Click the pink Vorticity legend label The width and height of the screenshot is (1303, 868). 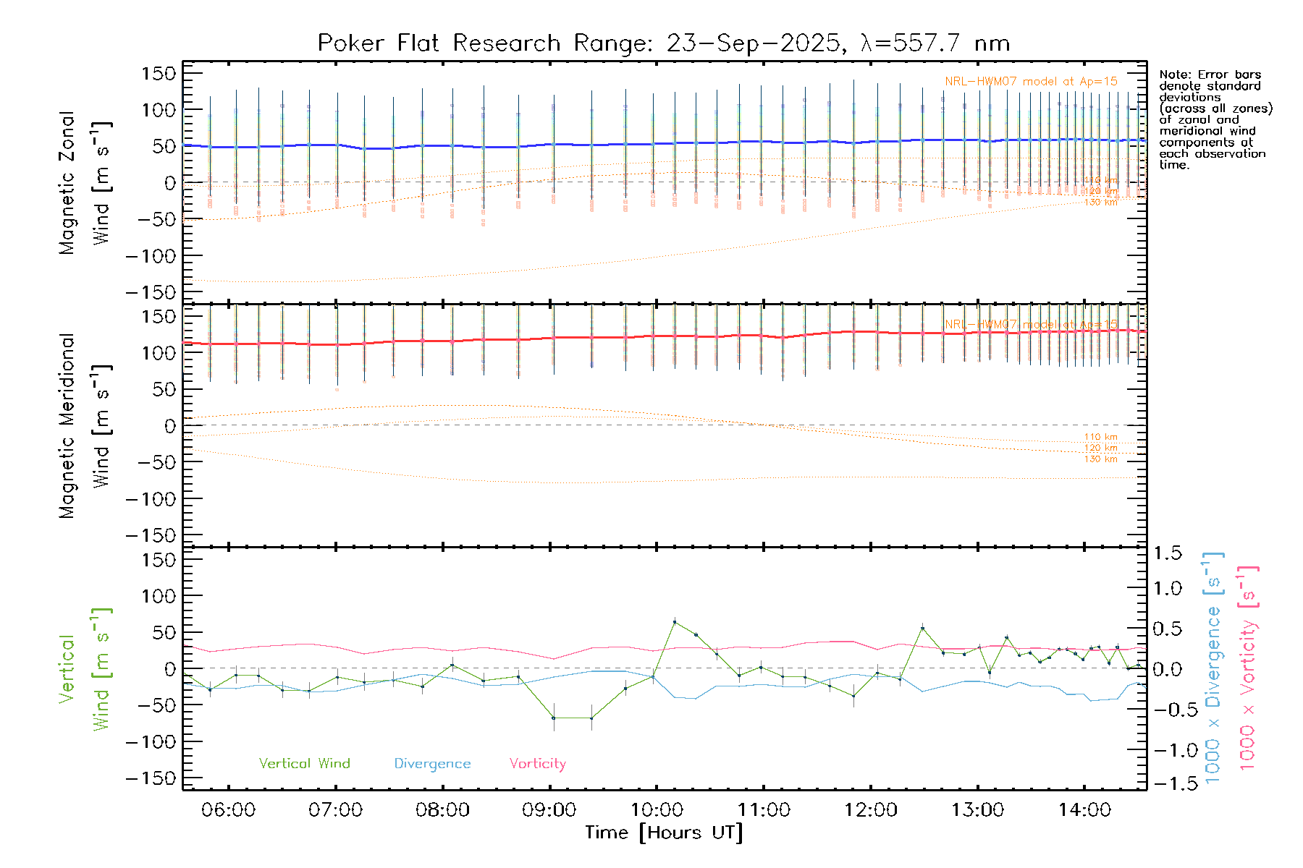pos(537,764)
